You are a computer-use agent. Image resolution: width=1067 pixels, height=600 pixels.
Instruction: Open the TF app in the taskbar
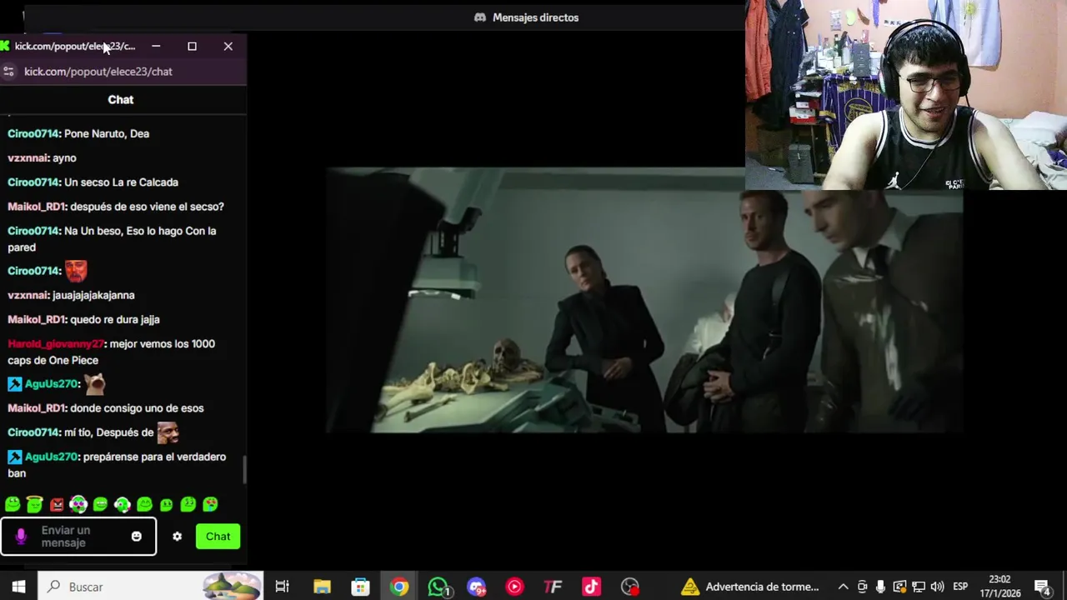(x=553, y=587)
